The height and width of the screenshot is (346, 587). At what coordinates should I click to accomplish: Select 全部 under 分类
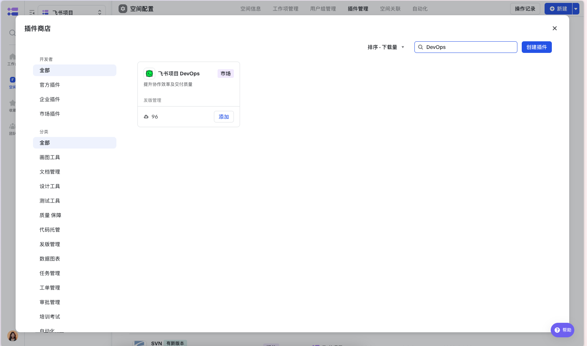click(75, 143)
